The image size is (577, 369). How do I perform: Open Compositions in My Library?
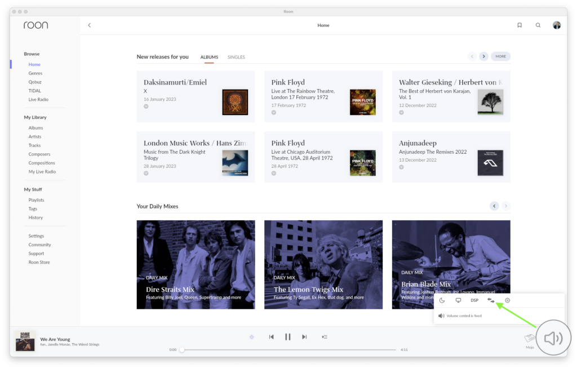pyautogui.click(x=42, y=163)
